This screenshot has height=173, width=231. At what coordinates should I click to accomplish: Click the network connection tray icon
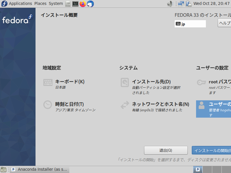click(181, 4)
